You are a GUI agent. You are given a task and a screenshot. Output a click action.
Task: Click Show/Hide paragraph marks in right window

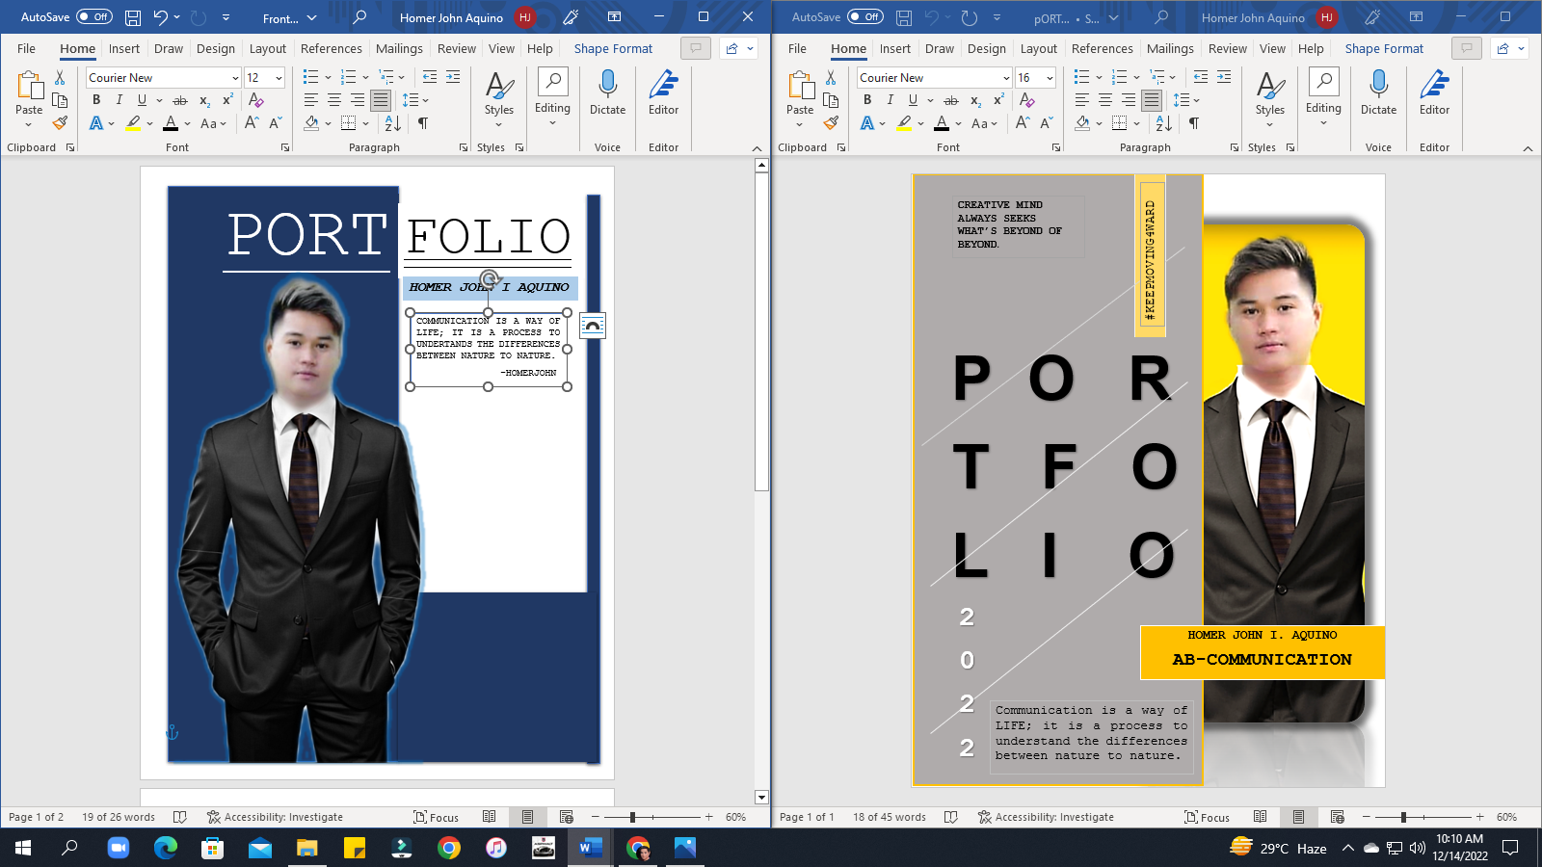(x=1194, y=123)
